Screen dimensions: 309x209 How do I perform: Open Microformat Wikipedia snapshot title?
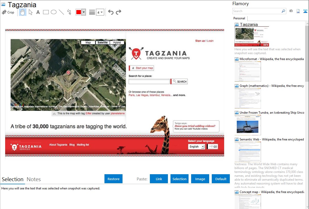(x=272, y=59)
